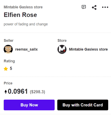The width and height of the screenshot is (111, 116).
Task: Click the yellow rating star
Action: (6, 69)
